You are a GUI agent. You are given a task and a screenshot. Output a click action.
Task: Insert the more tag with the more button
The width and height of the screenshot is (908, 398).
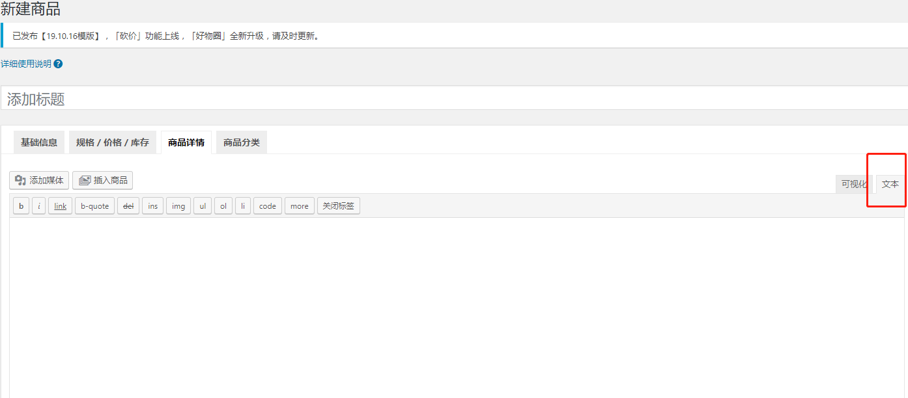tap(299, 206)
